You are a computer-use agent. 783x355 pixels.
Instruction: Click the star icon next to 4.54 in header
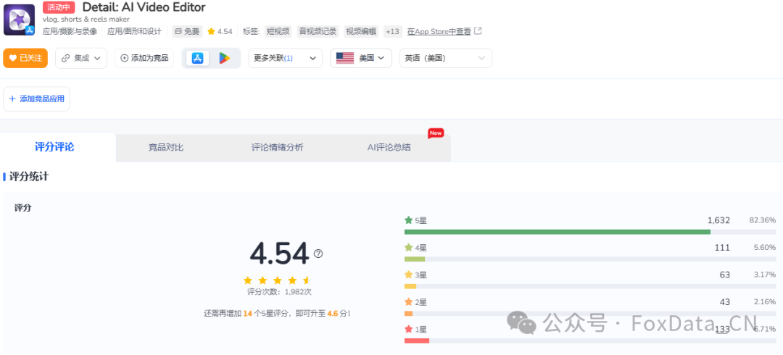(211, 31)
